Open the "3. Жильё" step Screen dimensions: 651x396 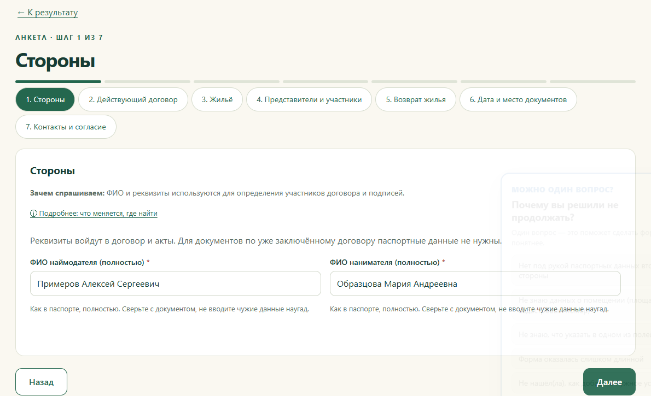tap(217, 99)
